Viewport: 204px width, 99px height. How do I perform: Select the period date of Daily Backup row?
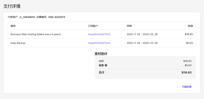point(142,43)
